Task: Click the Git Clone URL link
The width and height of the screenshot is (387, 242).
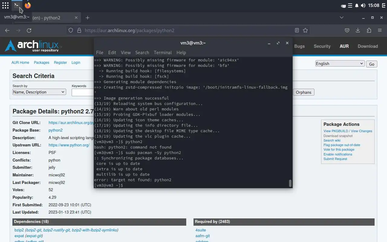Action: pyautogui.click(x=71, y=123)
